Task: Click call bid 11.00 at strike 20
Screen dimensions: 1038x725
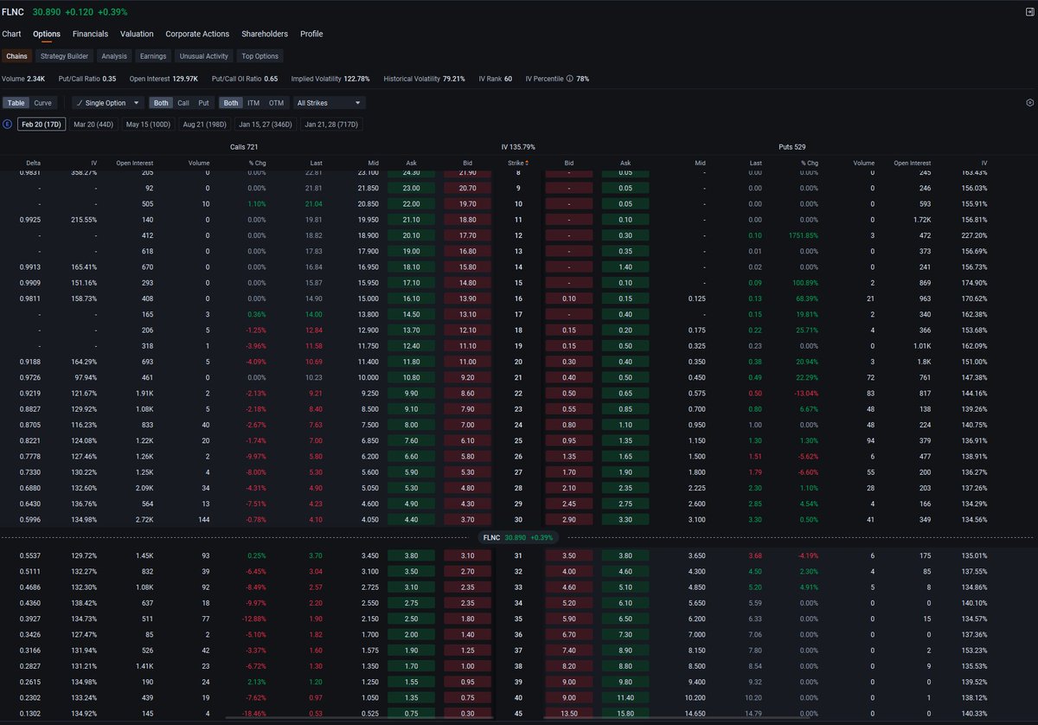Action: coord(467,360)
